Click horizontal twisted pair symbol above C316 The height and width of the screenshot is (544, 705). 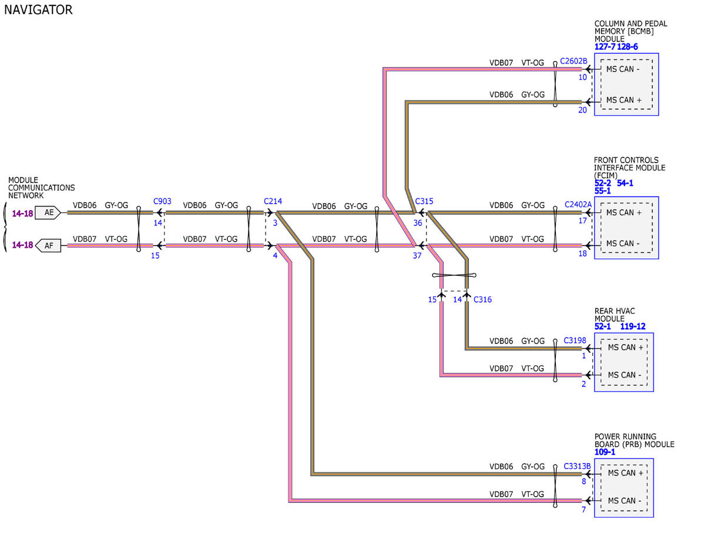point(454,275)
